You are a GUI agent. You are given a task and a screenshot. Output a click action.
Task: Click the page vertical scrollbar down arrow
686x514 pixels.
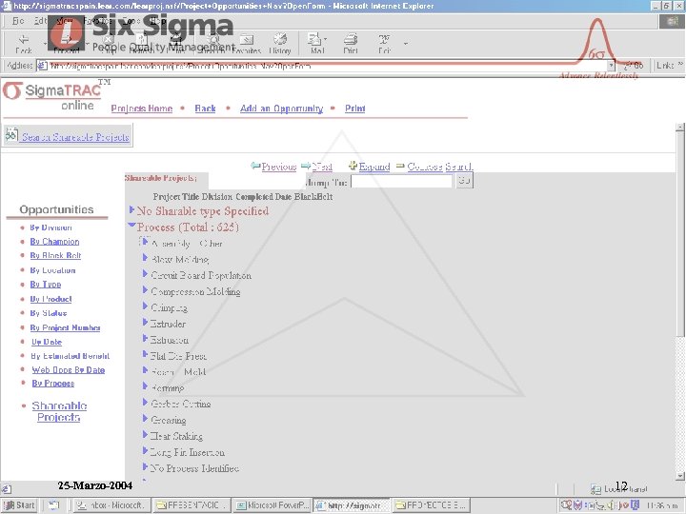[679, 476]
